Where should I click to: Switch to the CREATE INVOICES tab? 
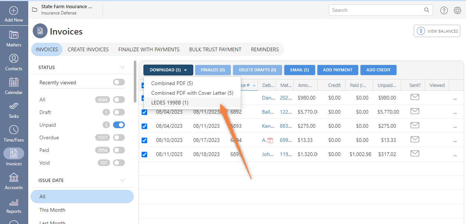coord(88,49)
